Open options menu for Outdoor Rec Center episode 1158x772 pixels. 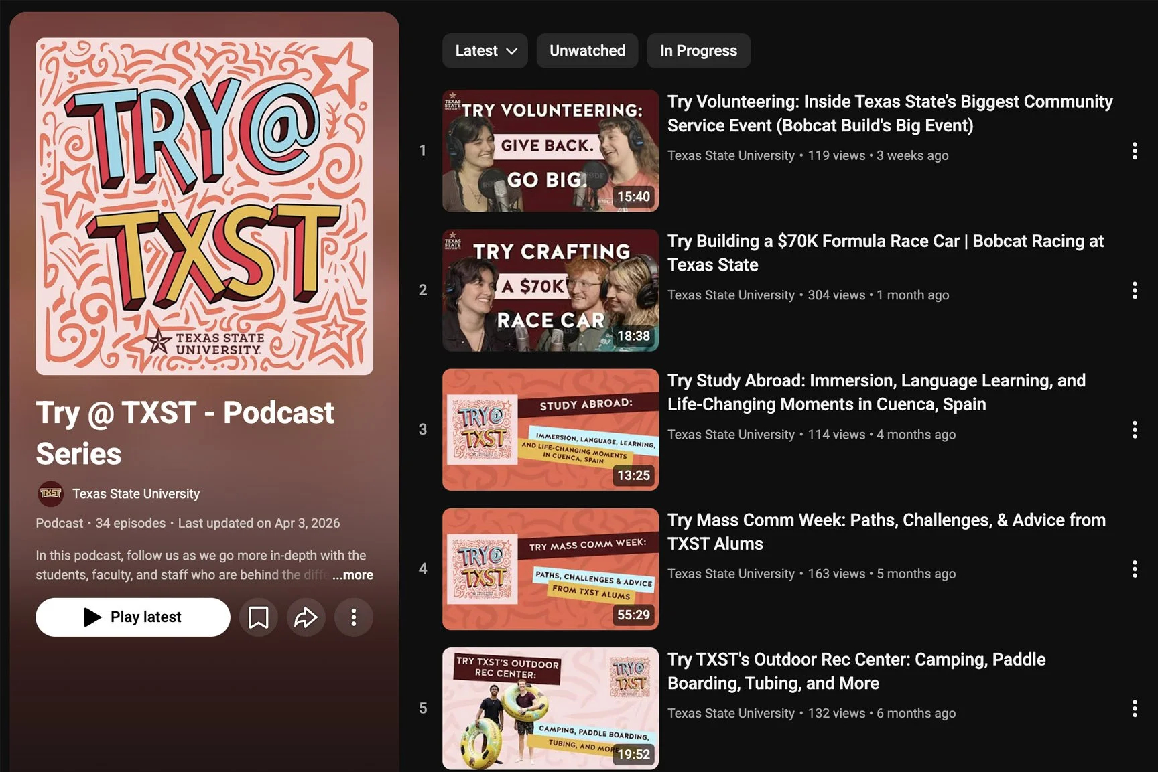click(x=1135, y=708)
